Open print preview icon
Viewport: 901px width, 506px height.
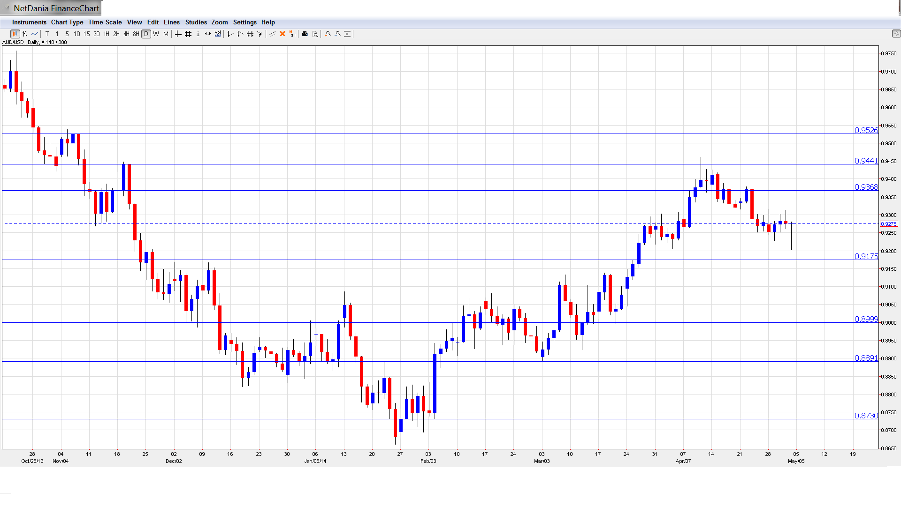click(x=315, y=34)
